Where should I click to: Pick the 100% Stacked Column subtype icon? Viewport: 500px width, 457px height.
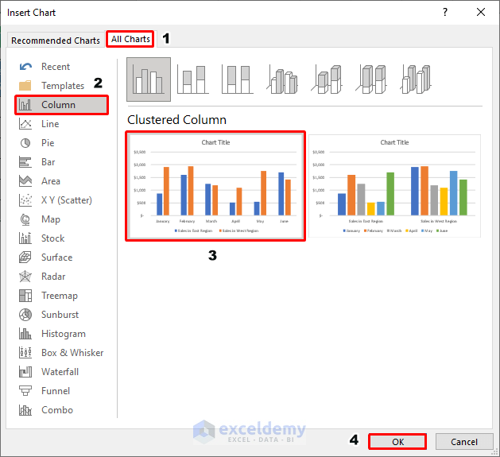[238, 79]
